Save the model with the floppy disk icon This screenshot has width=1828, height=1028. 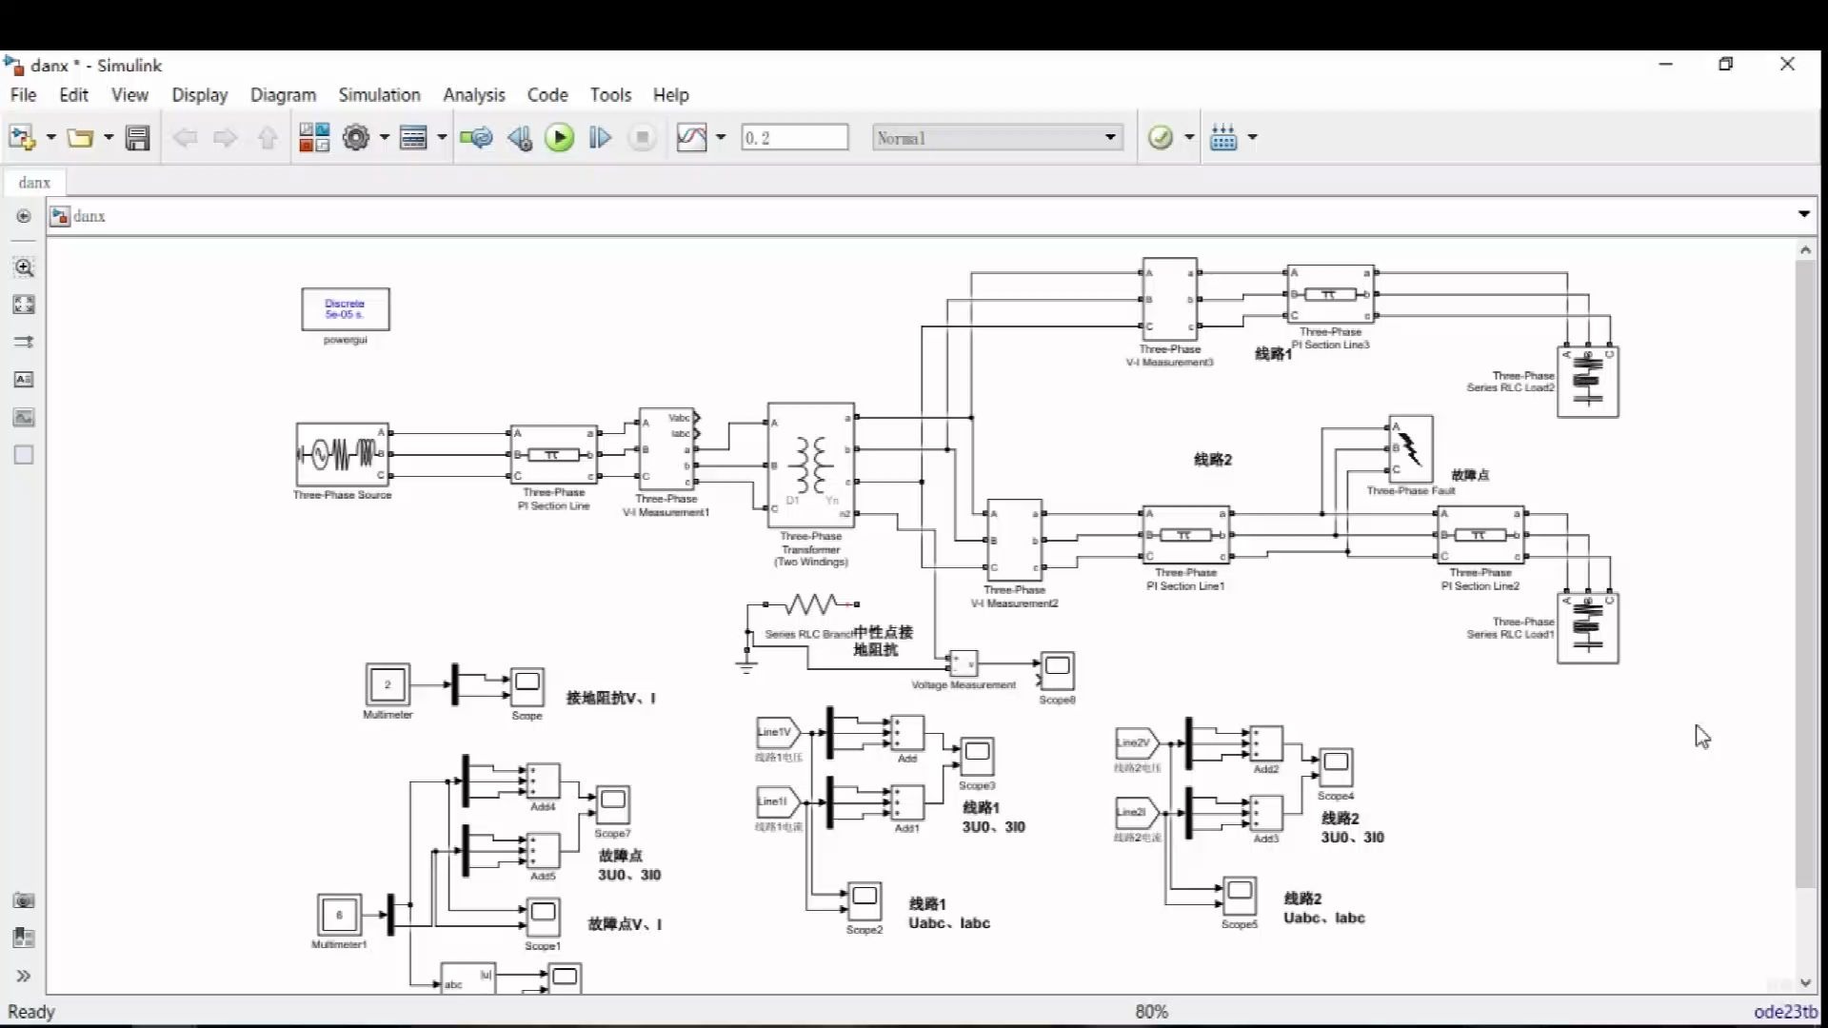[138, 138]
